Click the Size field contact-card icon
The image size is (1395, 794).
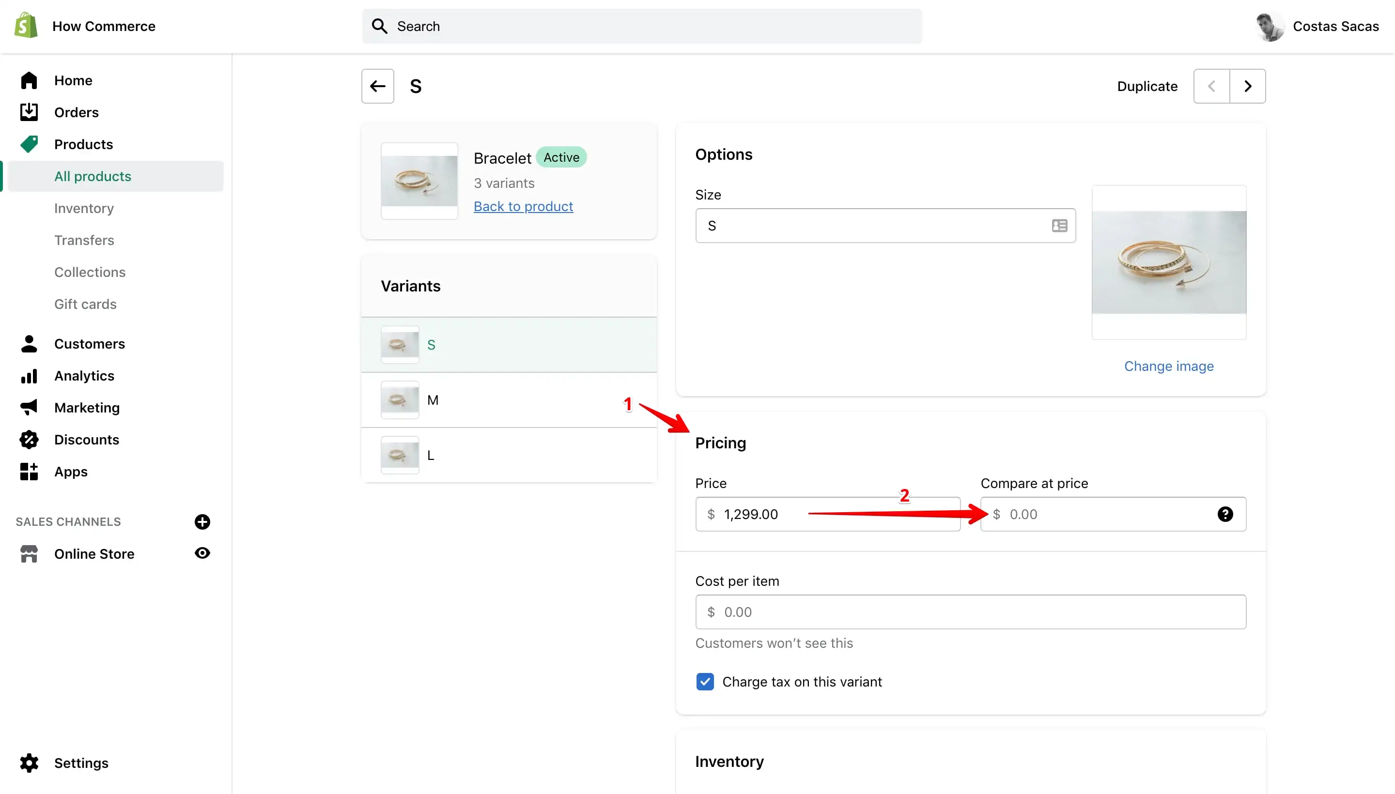(x=1059, y=225)
